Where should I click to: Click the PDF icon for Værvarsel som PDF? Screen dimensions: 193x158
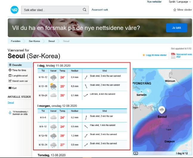[x=173, y=55]
